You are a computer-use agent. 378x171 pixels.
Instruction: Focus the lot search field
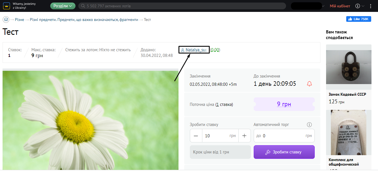click(182, 6)
